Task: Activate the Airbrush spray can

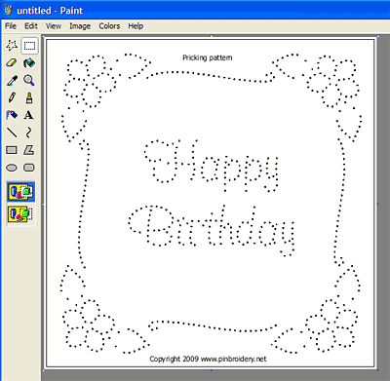Action: (x=12, y=115)
